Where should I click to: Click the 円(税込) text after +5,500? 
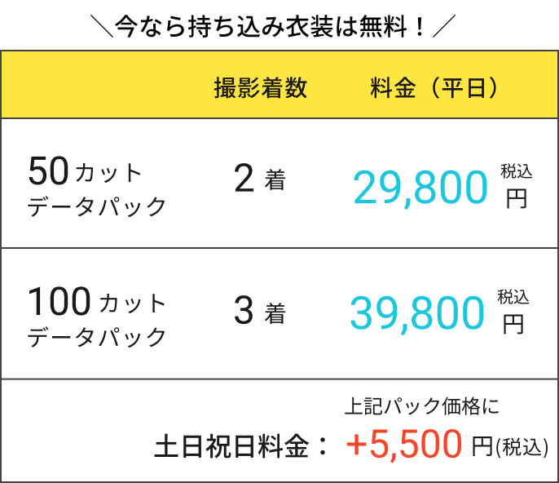click(511, 446)
